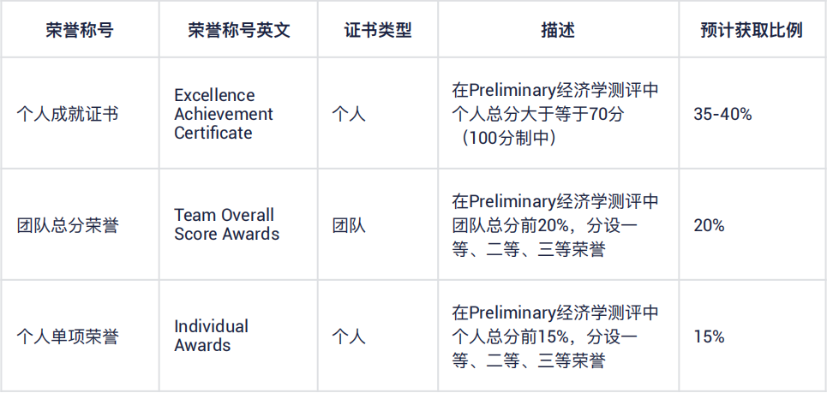Select the 20% ratio cell
Image resolution: width=827 pixels, height=393 pixels.
pyautogui.click(x=709, y=225)
